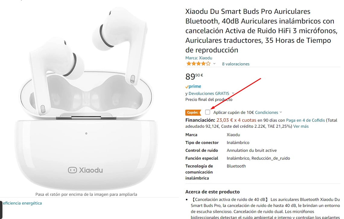The image size is (344, 219).
Task: Click the 23,03 € x 4 cuotas text
Action: [236, 120]
